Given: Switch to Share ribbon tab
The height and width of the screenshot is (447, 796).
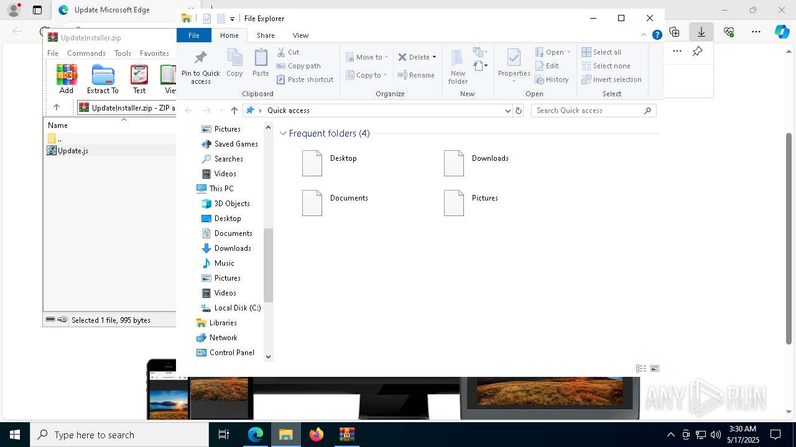Looking at the screenshot, I should 266,35.
